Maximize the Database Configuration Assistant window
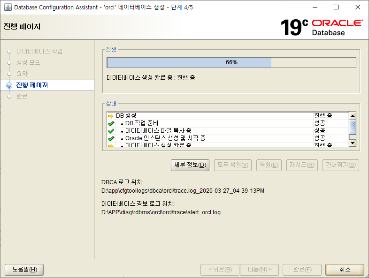Screen dimensions: 369x278 click(336, 8)
